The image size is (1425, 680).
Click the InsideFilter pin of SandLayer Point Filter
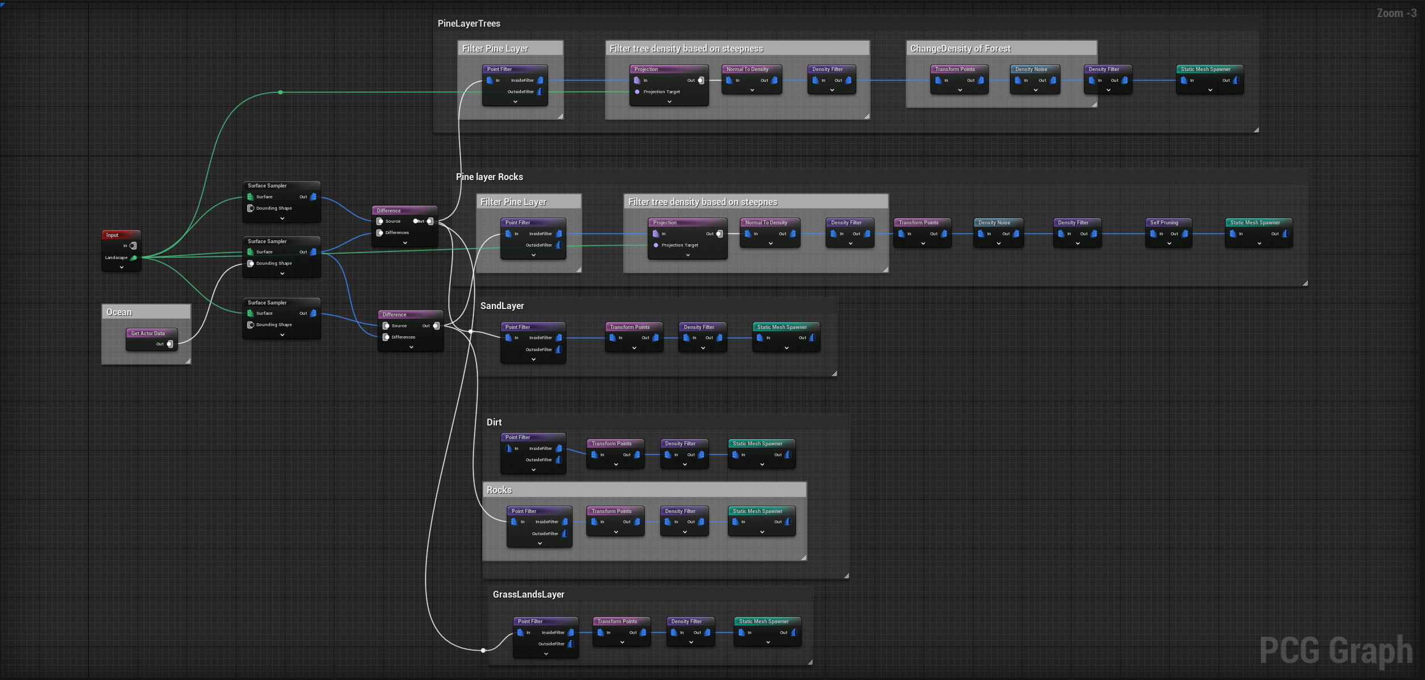(x=559, y=338)
